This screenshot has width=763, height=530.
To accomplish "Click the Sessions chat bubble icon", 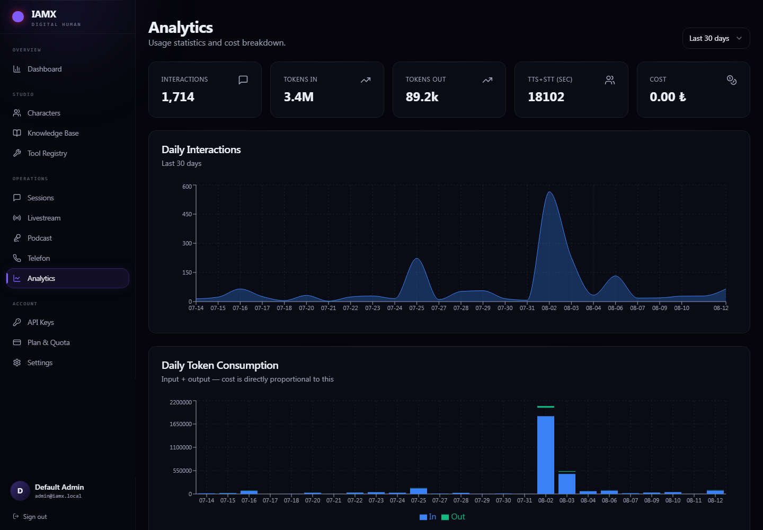I will [17, 198].
